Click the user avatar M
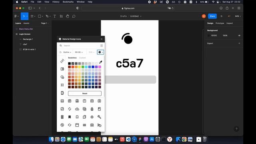The image size is (256, 144). click(x=204, y=16)
